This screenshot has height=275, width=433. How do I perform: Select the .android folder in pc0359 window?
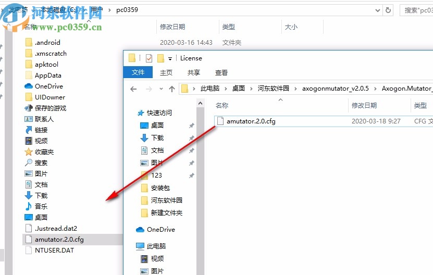(x=47, y=43)
